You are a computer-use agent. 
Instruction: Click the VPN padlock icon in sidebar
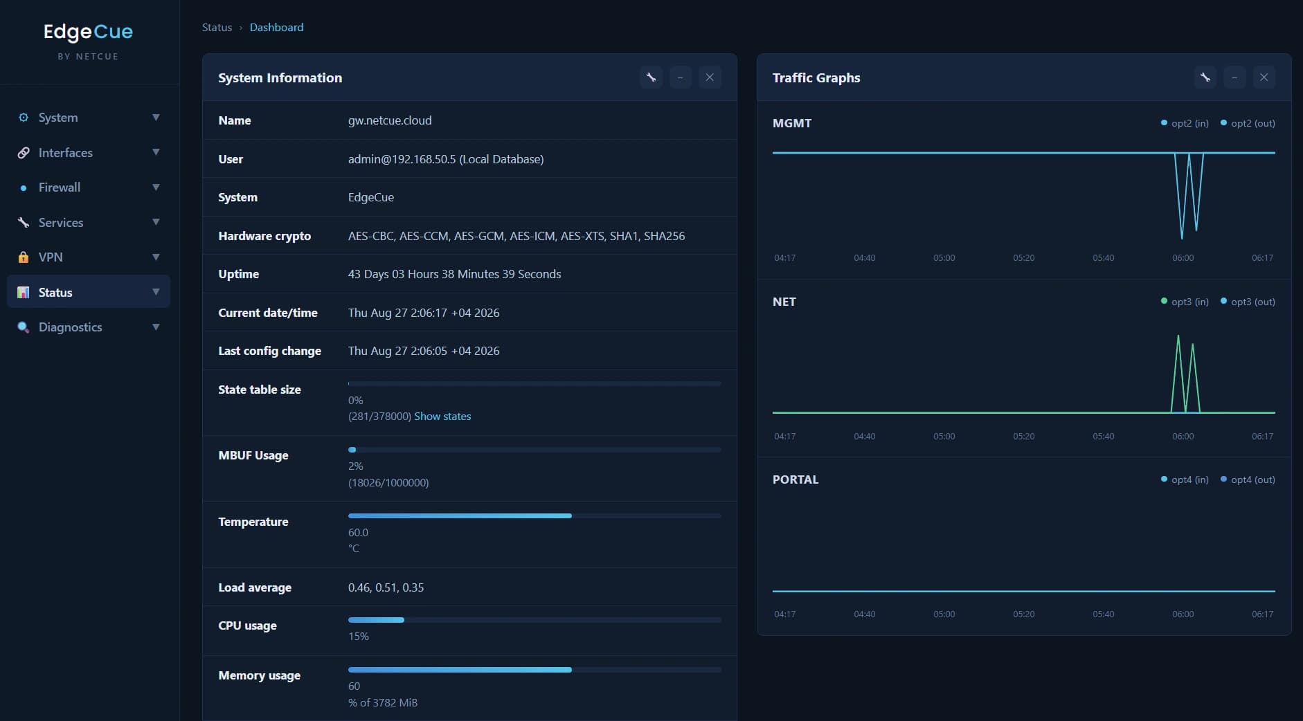pyautogui.click(x=24, y=257)
